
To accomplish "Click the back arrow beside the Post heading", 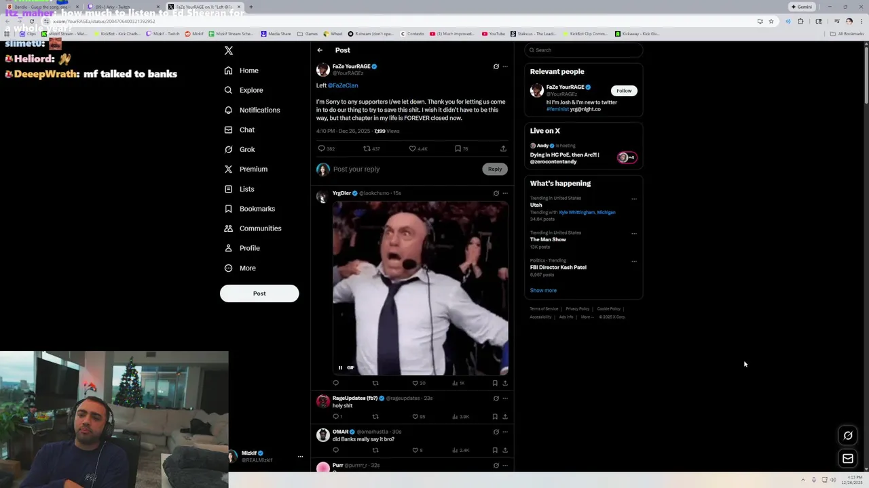I will pos(320,50).
